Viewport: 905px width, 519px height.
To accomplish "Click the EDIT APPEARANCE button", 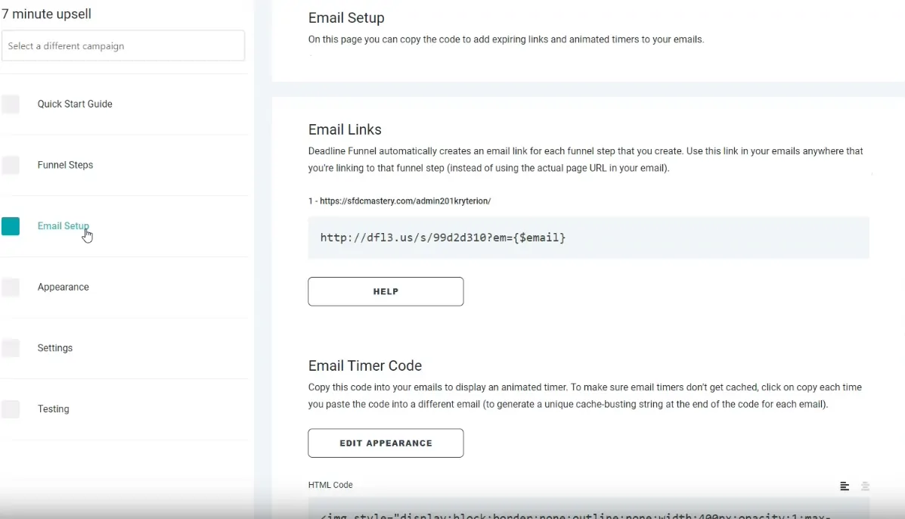I will [386, 443].
